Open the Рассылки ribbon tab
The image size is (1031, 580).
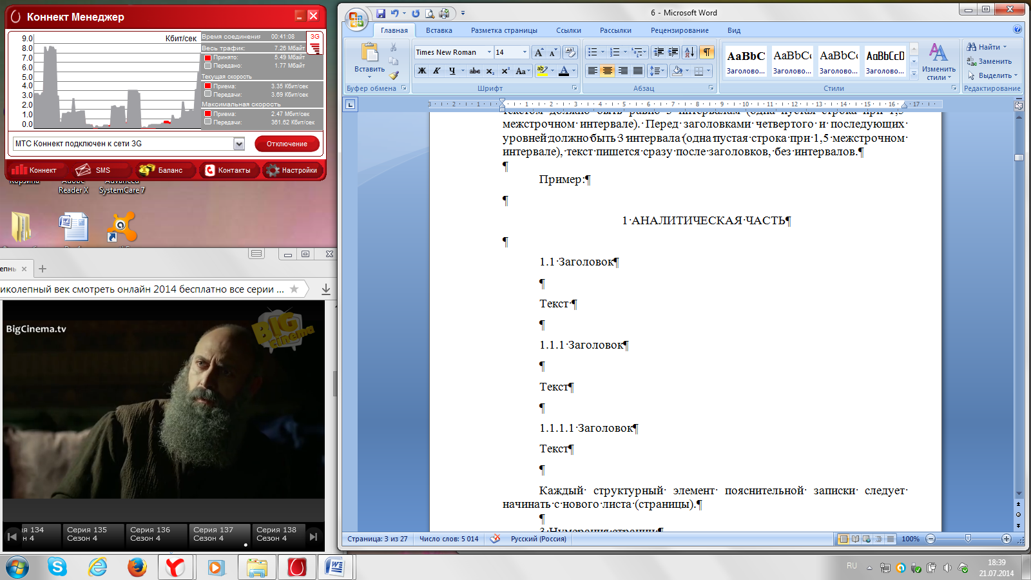[x=615, y=30]
